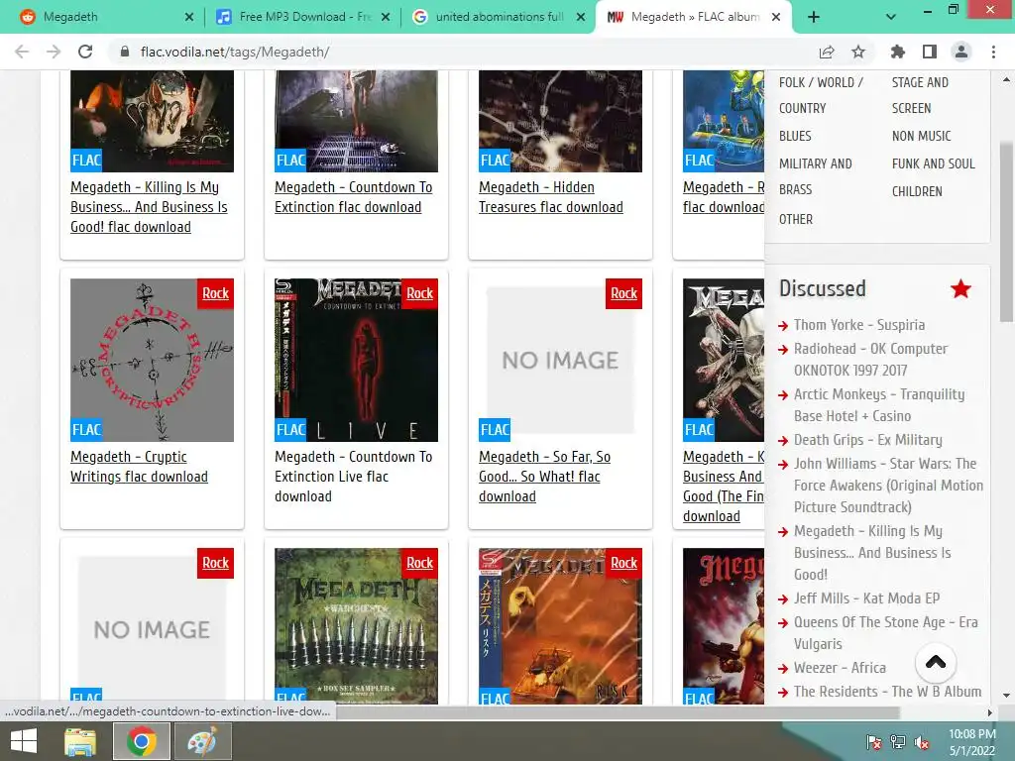The image size is (1015, 761).
Task: Select MILITARY AND BRASS genre
Action: pos(816,176)
